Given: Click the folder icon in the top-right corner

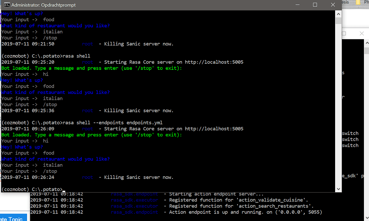Looking at the screenshot, I should tap(358, 2).
